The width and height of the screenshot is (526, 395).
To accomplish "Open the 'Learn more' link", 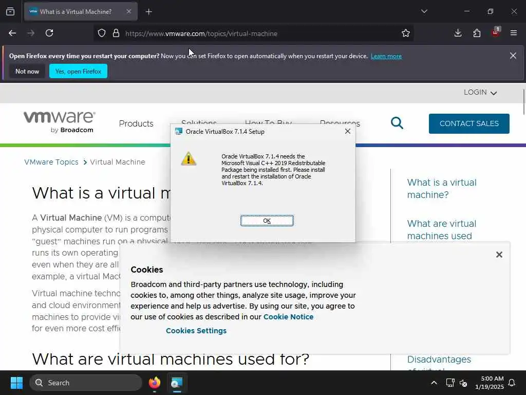I will point(386,56).
